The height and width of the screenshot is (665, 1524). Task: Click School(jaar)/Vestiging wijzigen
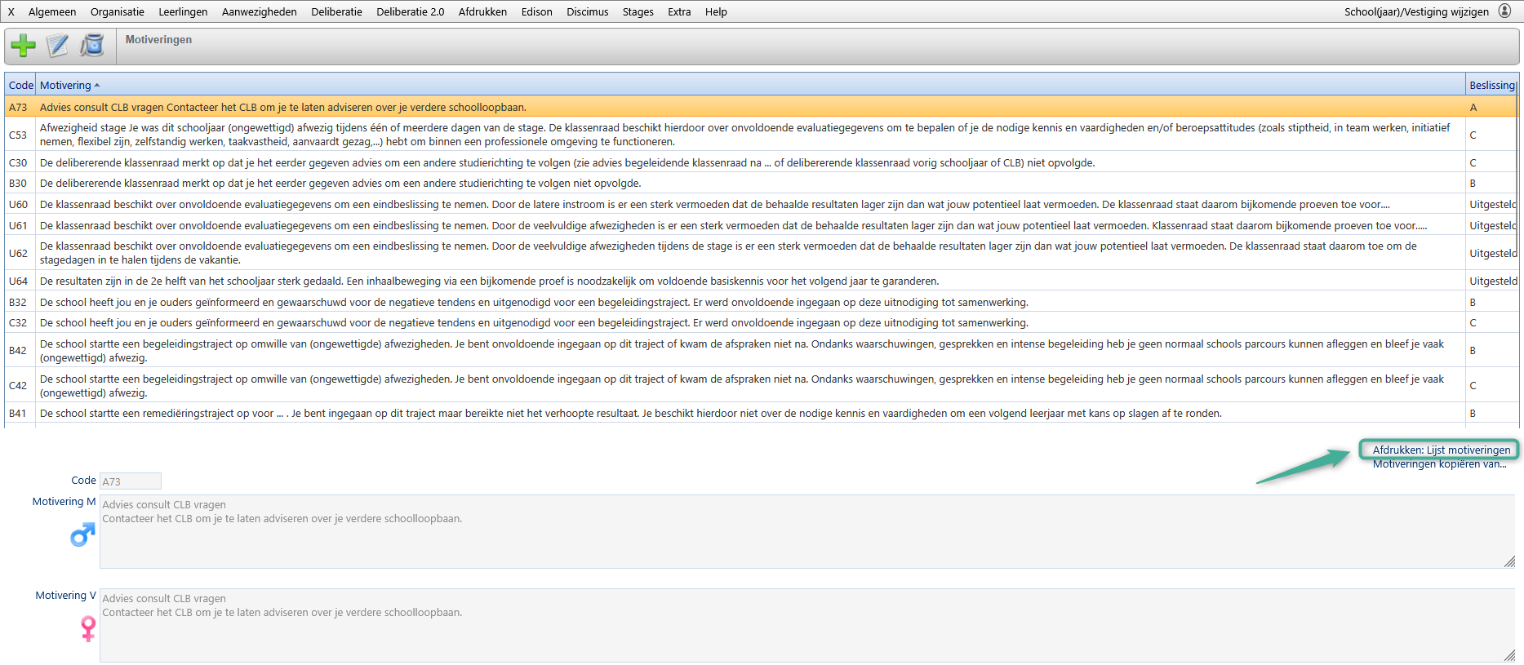pyautogui.click(x=1416, y=12)
